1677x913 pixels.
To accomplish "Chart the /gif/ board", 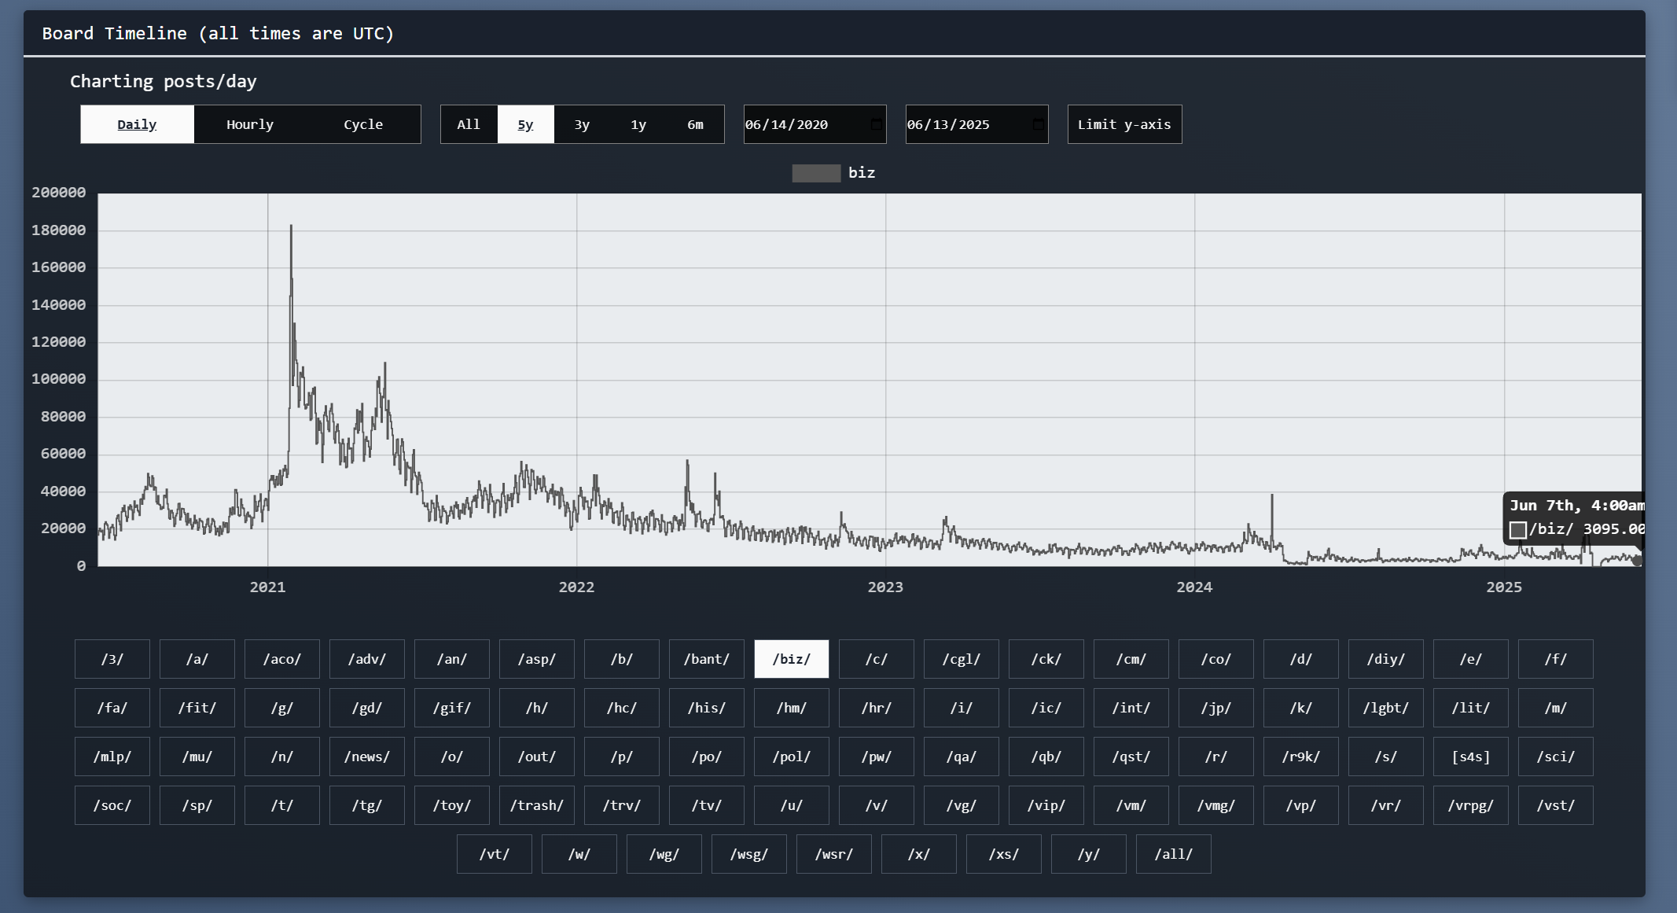I will tap(452, 708).
